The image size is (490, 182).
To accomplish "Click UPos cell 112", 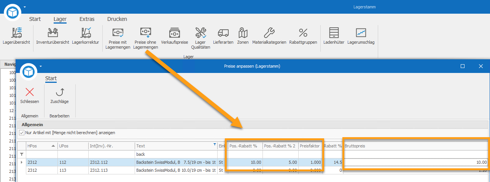I will tap(73, 162).
